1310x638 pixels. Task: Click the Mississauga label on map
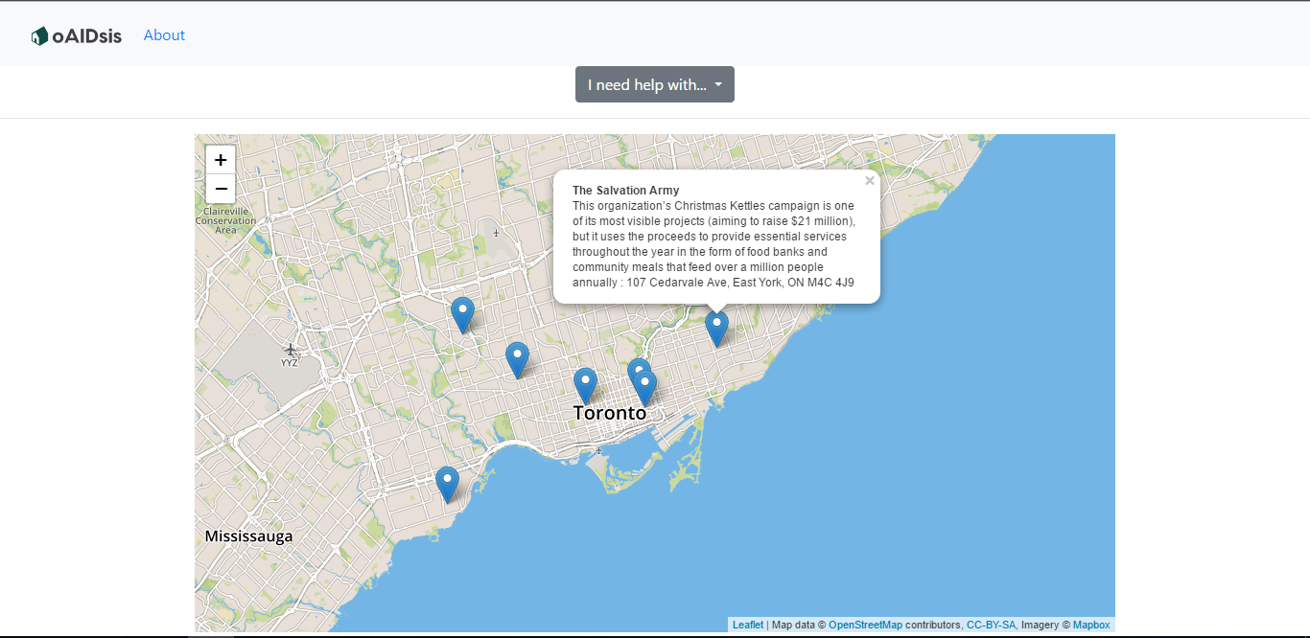pos(248,536)
